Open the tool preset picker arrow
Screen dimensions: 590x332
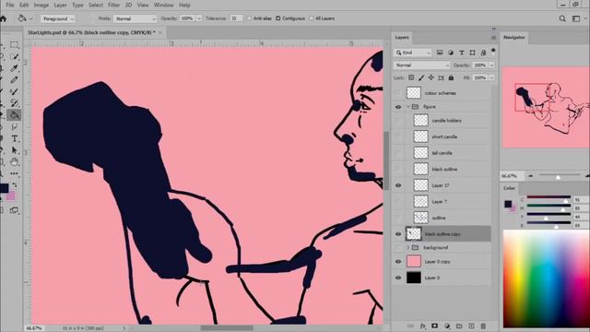pos(31,18)
